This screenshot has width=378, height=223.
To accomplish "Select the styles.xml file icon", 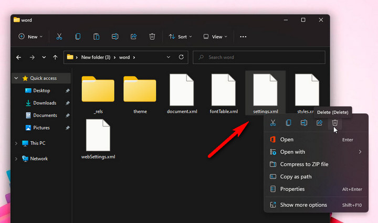I will tap(307, 90).
